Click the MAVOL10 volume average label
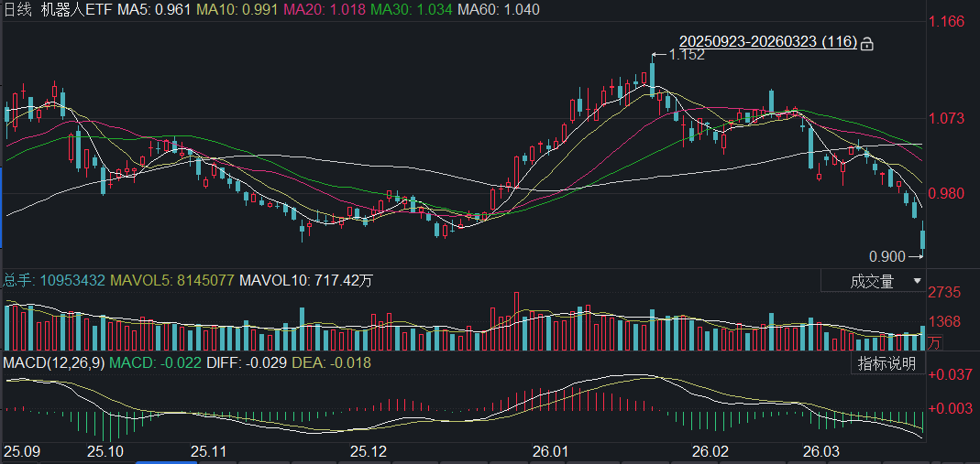 pos(305,280)
